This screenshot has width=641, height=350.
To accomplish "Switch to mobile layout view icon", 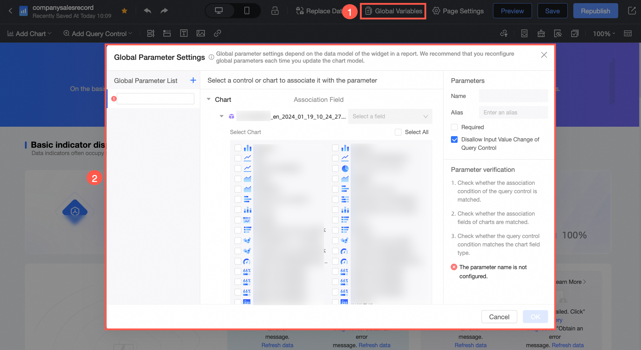I will [247, 11].
